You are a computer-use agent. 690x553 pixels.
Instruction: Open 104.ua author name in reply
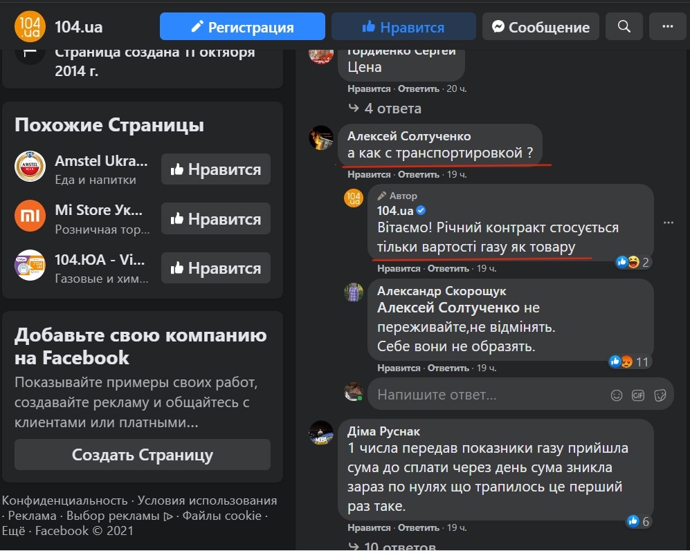click(395, 211)
